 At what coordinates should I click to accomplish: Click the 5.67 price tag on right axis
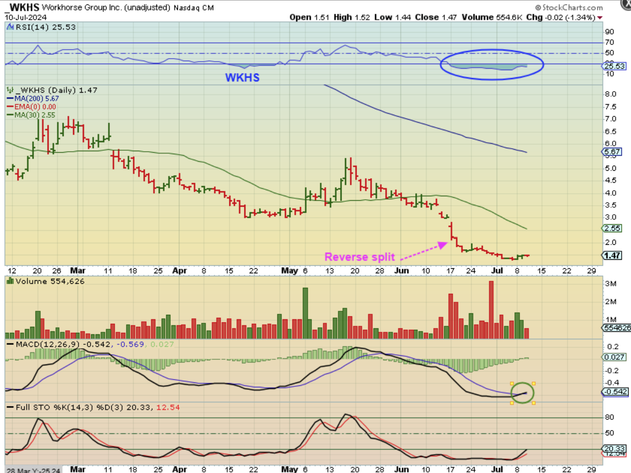pos(612,151)
